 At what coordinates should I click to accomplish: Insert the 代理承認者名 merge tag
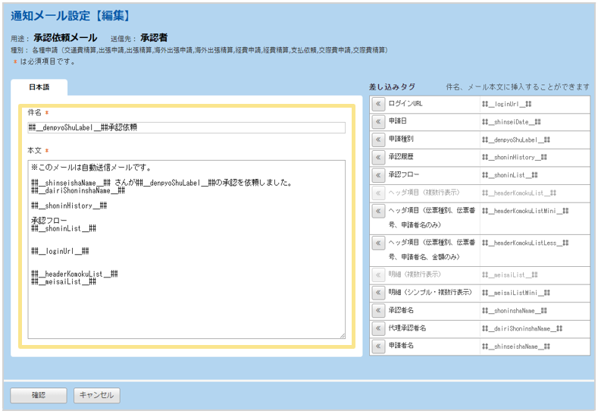coord(378,328)
